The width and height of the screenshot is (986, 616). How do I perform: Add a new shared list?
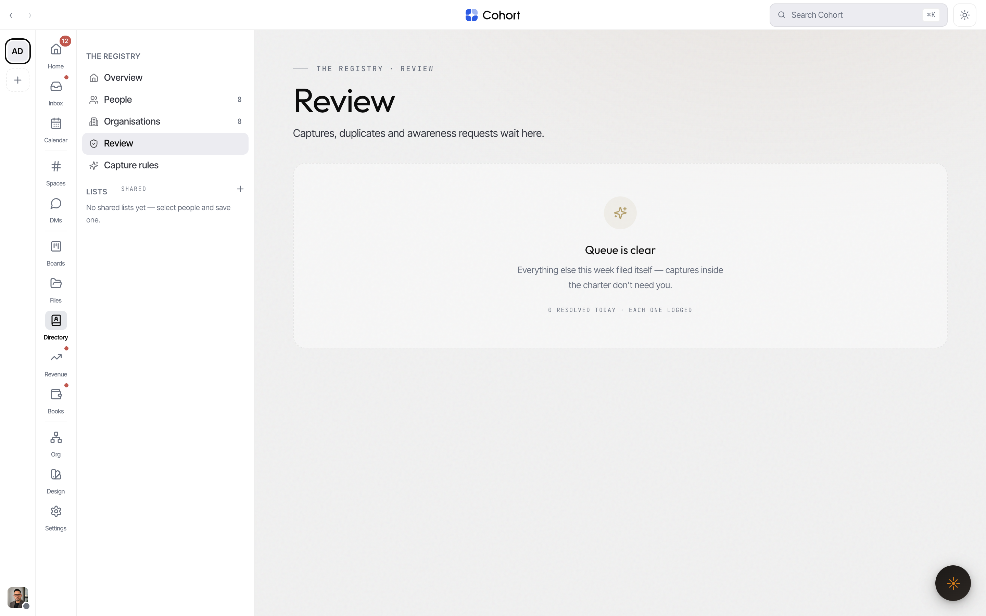pos(240,189)
